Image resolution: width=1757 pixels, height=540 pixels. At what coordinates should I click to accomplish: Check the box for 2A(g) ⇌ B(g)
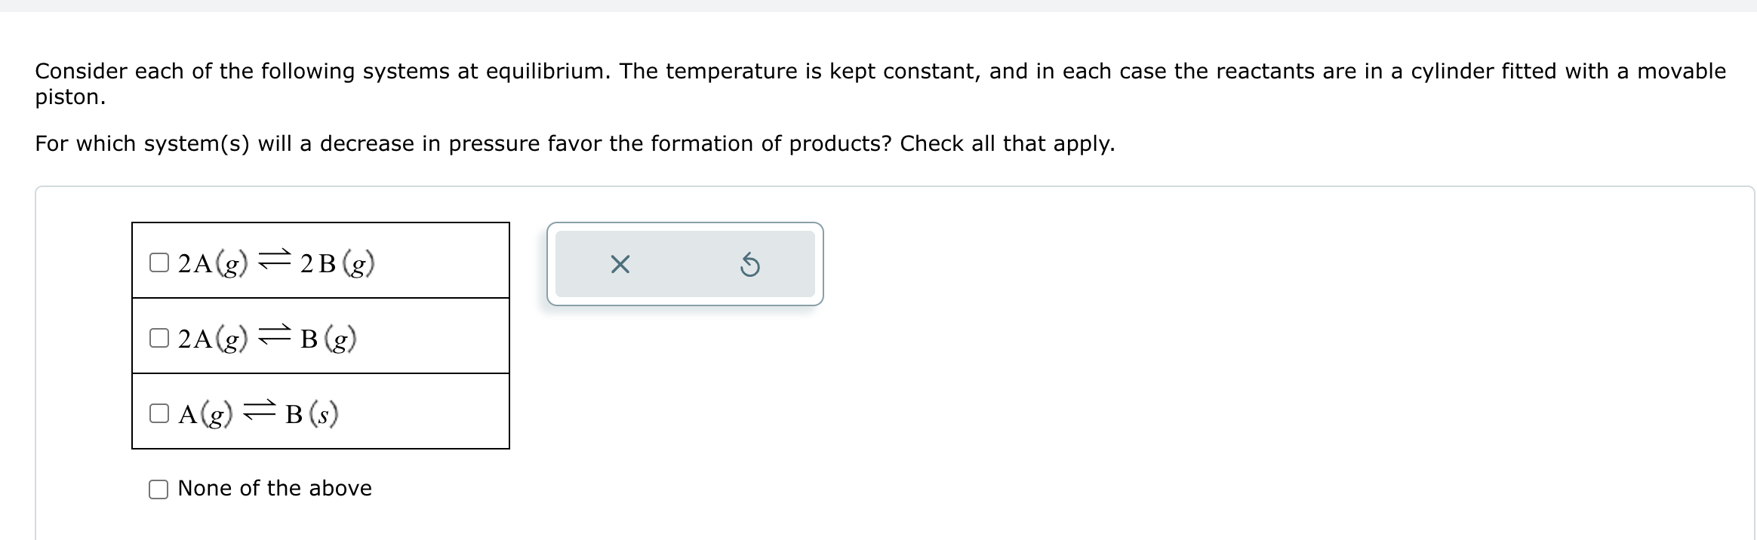[159, 338]
